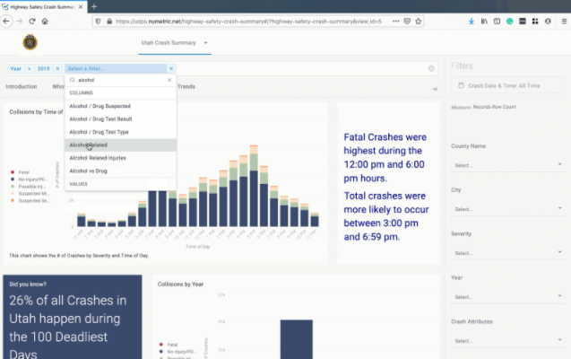Click the Measure: Records Row Count label
The image size is (571, 359).
[x=483, y=107]
